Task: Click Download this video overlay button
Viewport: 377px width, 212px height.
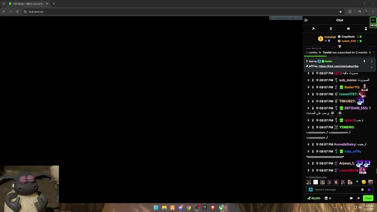Action: (284, 18)
